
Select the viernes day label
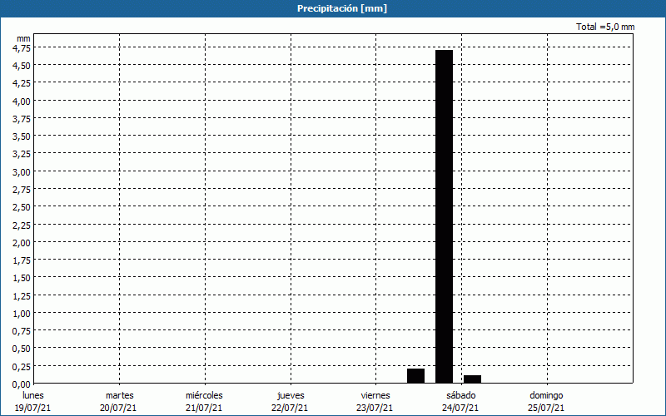(375, 395)
